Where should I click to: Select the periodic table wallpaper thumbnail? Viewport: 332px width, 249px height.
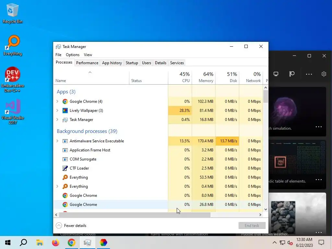pos(297,164)
